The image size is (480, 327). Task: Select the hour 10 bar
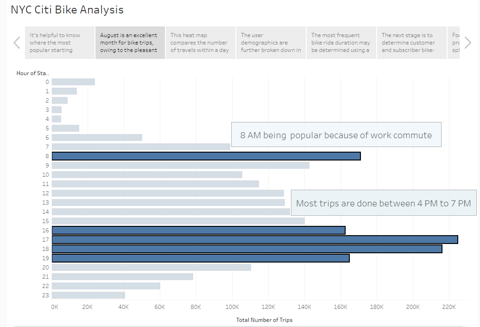pyautogui.click(x=147, y=175)
